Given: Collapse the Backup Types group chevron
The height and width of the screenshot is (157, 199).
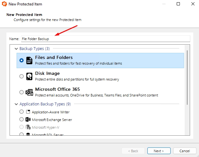Looking at the screenshot, I should 16,49.
